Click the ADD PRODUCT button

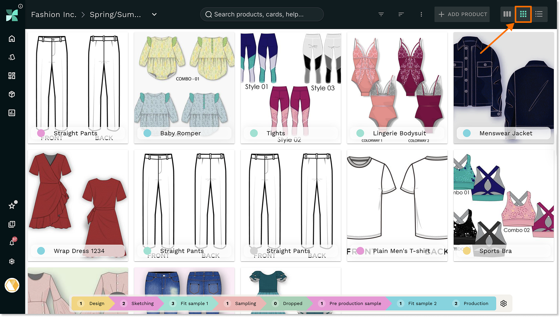point(462,14)
